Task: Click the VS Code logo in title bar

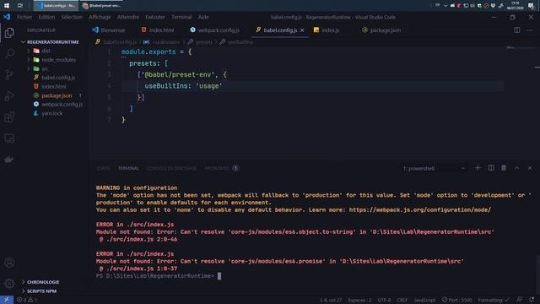Action: [x=7, y=17]
